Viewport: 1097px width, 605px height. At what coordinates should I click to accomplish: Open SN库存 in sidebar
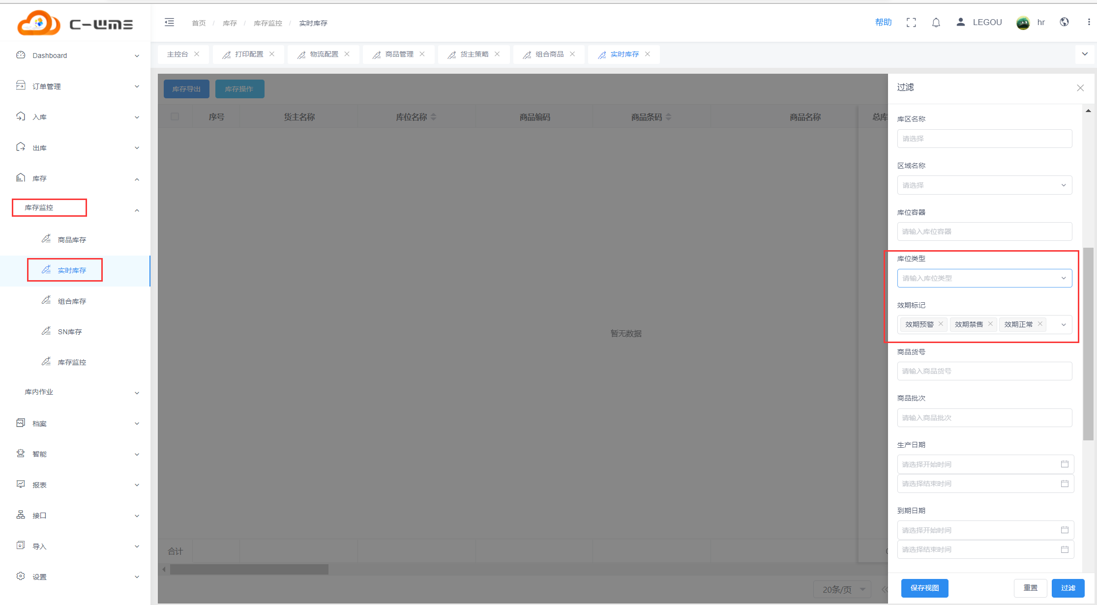pos(70,332)
